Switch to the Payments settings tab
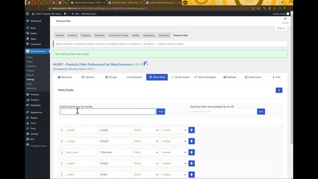Viewport: 318px width, 179px height. point(99,35)
